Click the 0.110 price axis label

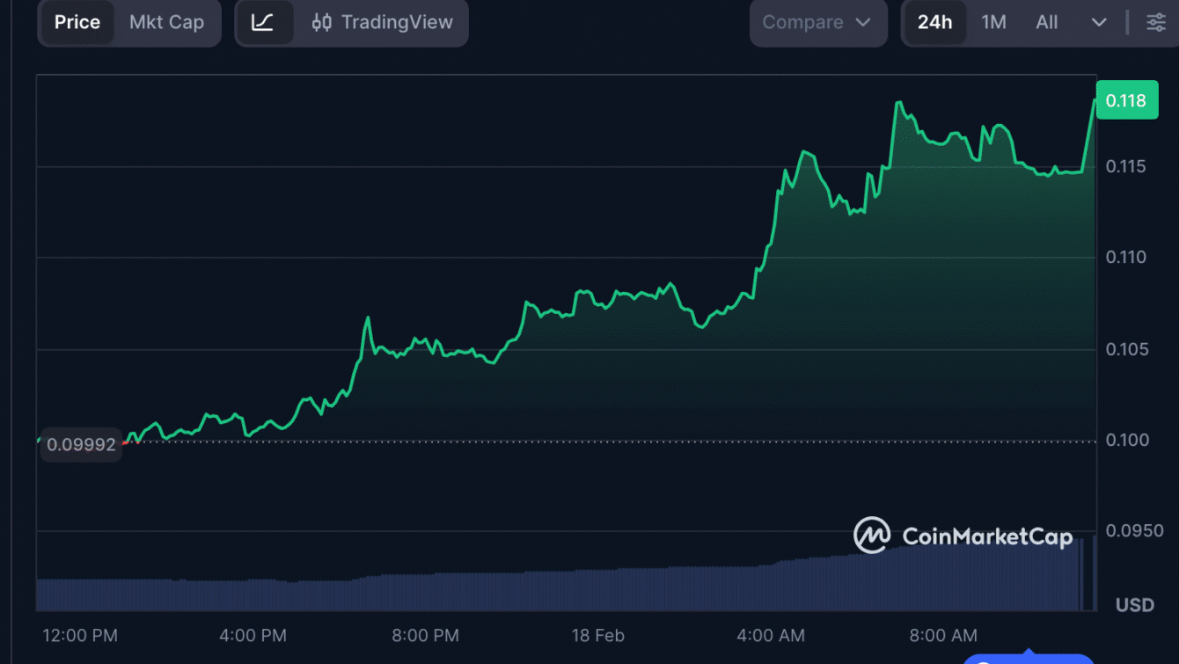[x=1125, y=258]
